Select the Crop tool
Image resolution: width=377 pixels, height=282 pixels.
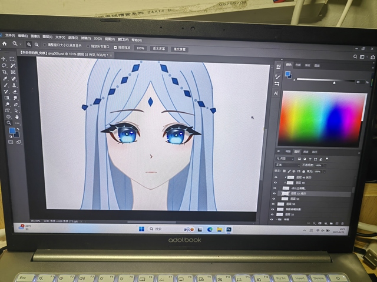pyautogui.click(x=4, y=72)
